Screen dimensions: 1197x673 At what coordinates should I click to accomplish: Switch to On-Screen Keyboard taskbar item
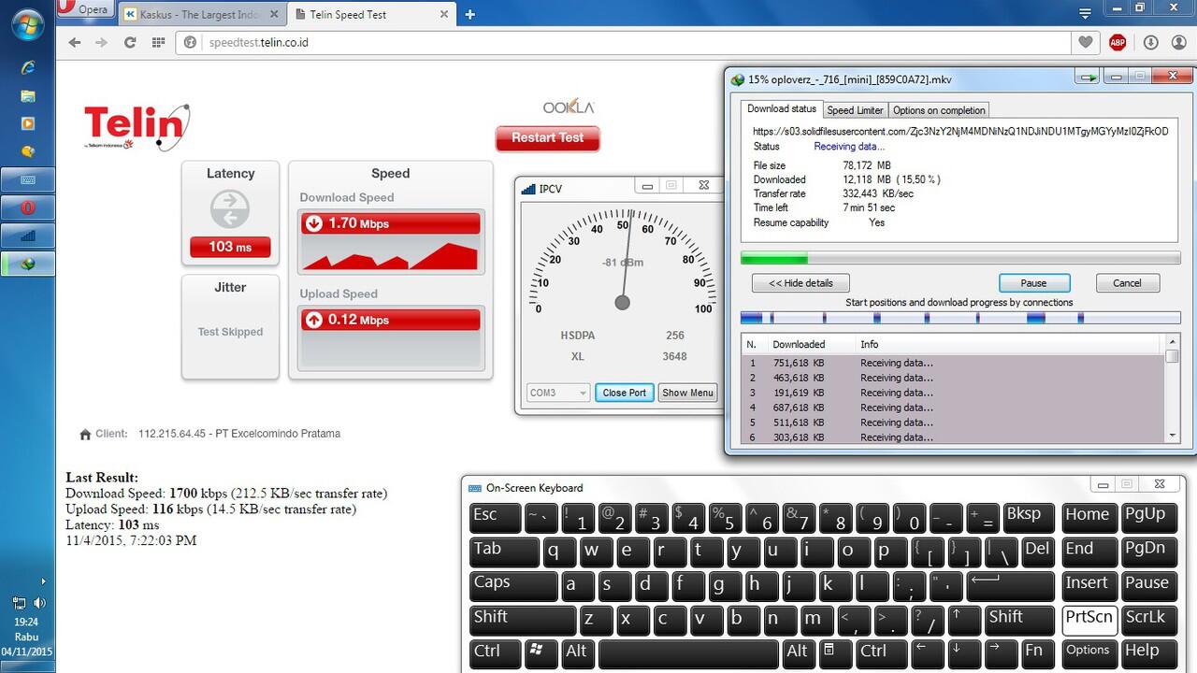(28, 179)
